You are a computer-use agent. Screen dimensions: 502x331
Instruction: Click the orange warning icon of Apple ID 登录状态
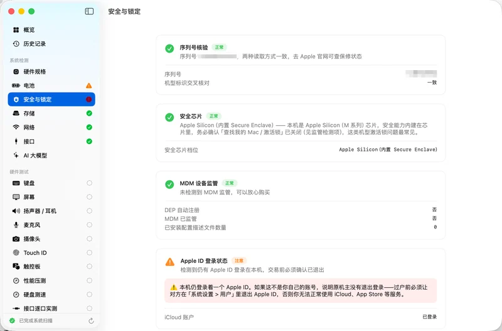(x=169, y=262)
